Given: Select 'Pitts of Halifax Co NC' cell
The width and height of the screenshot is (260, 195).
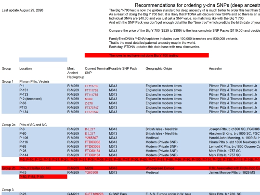Looking at the screenshot, I should 35,168.
